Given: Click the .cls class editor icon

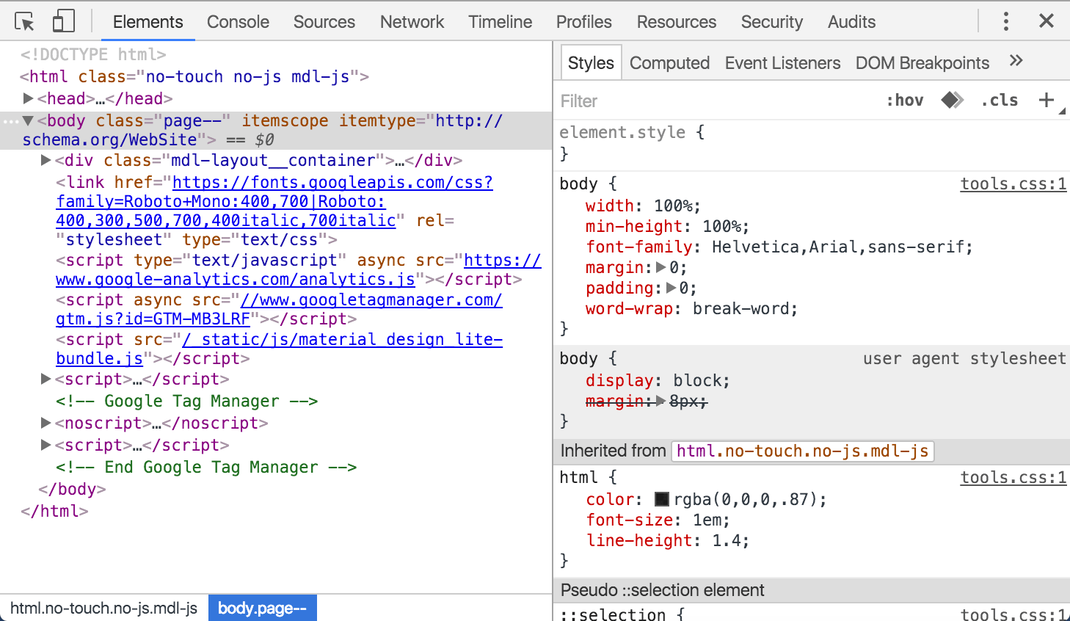Looking at the screenshot, I should (x=1000, y=100).
